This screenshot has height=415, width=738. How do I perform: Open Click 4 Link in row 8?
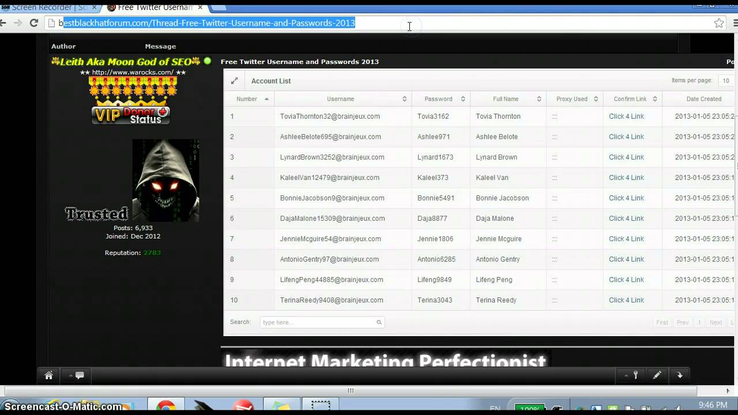tap(626, 259)
